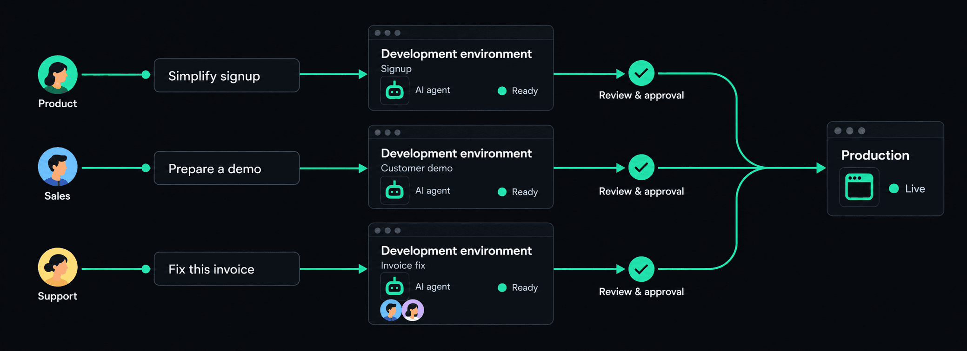Viewport: 967px width, 351px height.
Task: Click the Development environment title above Invoice fix
Action: (x=456, y=251)
